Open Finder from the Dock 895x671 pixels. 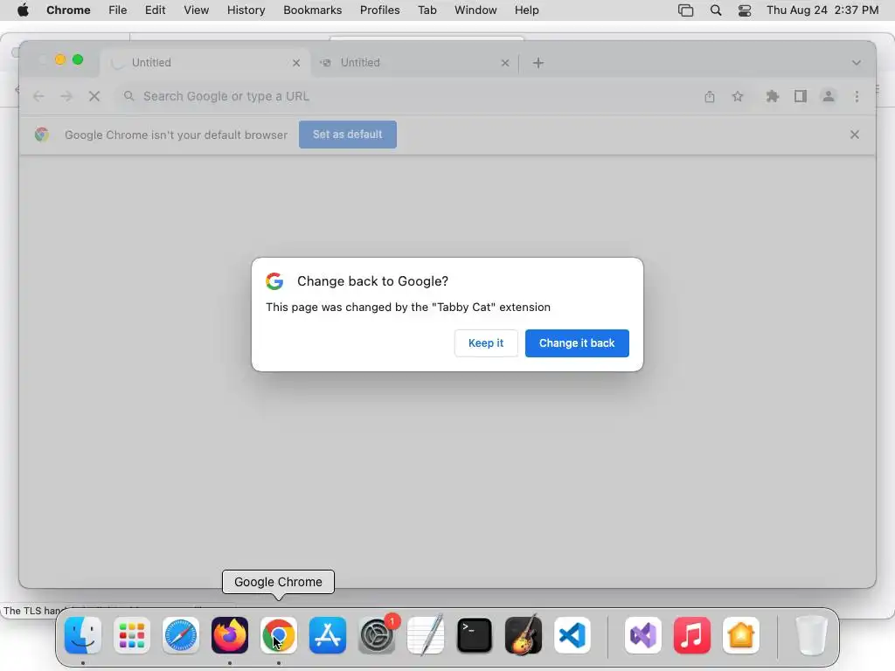(83, 635)
